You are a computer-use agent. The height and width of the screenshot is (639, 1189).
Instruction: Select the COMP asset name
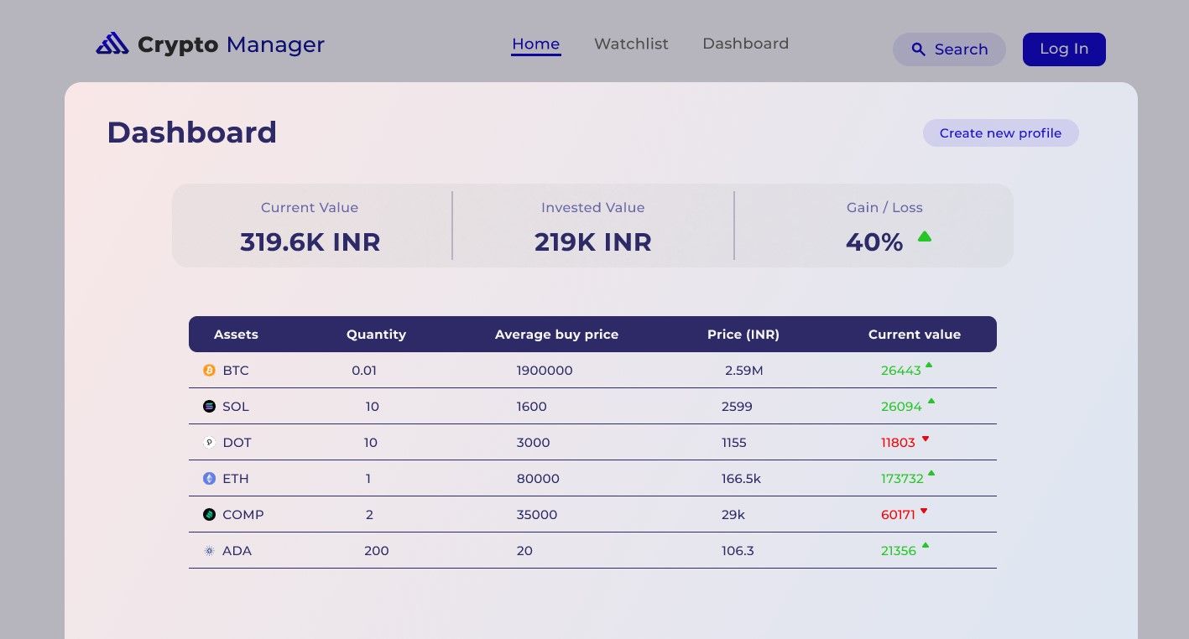243,514
